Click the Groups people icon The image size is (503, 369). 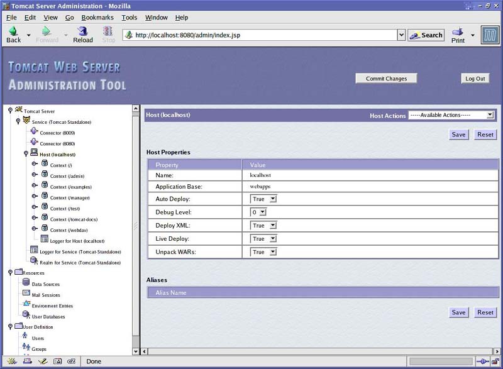click(26, 347)
